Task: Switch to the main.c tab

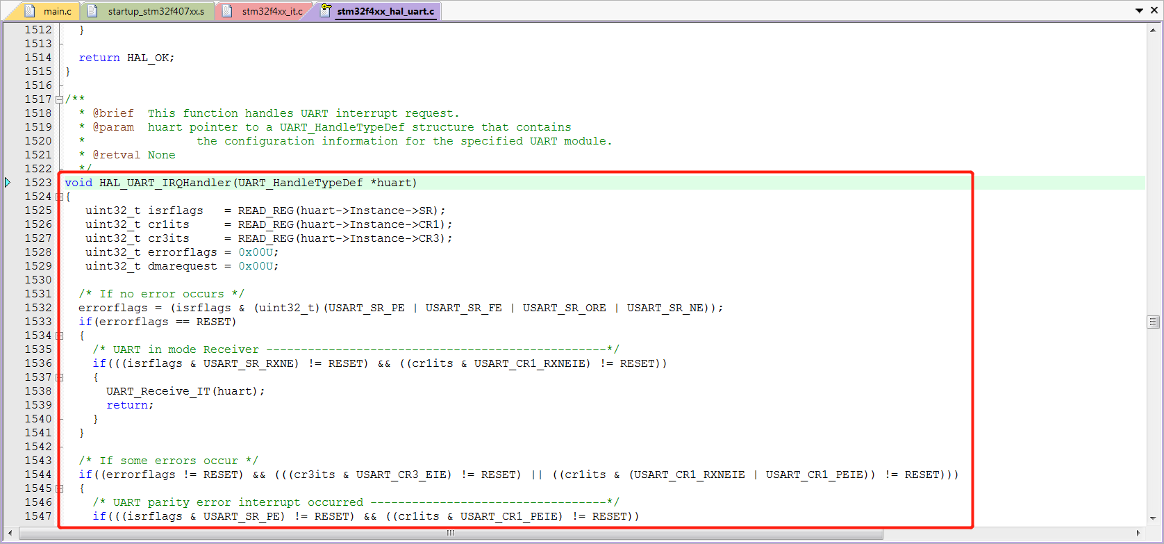Action: [48, 11]
